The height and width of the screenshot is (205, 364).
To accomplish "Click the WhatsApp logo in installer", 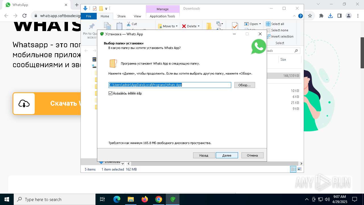I will point(259,46).
